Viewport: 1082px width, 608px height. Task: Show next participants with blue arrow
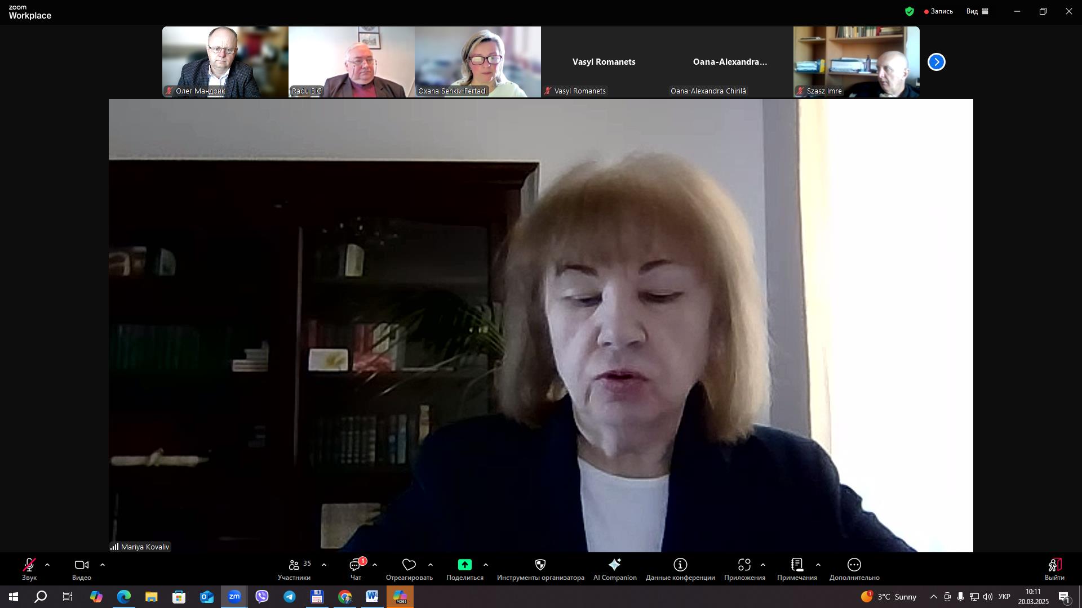[x=936, y=62]
